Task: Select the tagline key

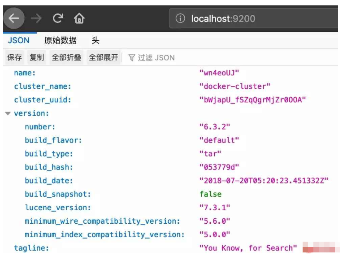Action: point(31,248)
